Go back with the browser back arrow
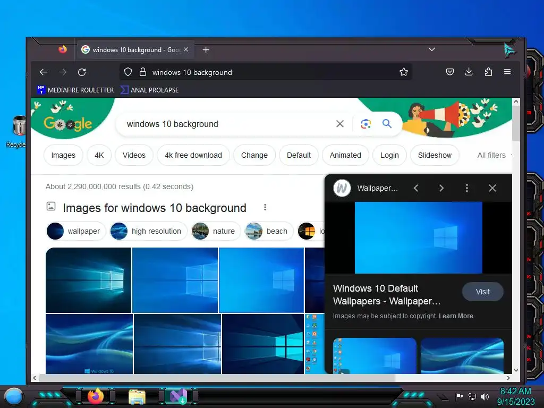This screenshot has height=408, width=544. (x=44, y=72)
